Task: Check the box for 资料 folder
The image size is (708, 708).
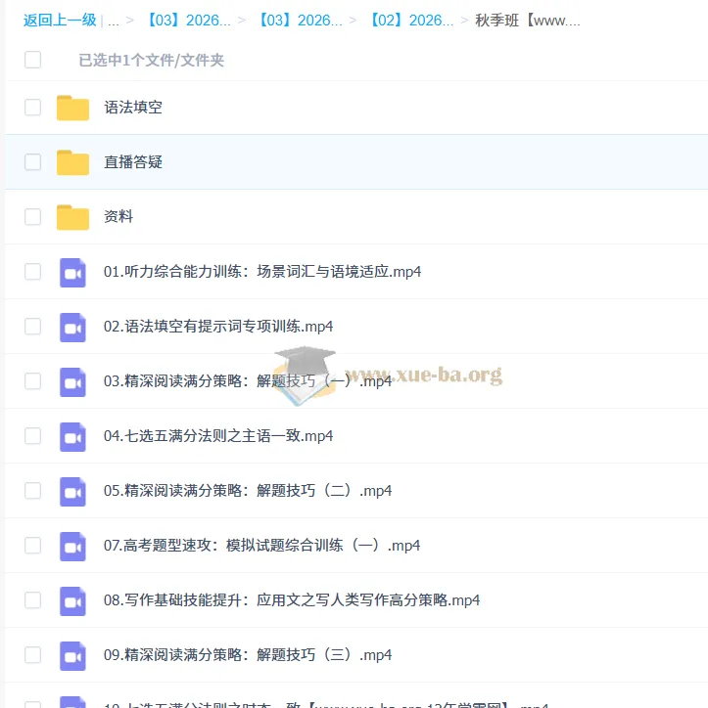Action: (32, 217)
